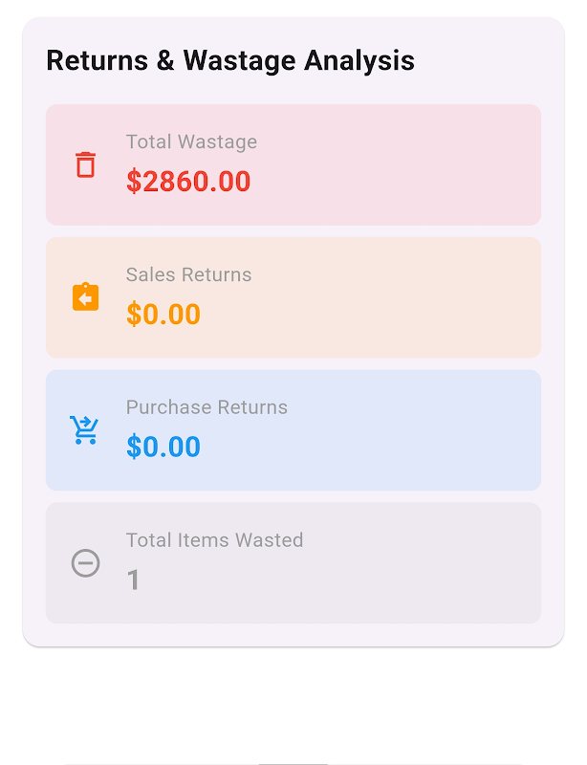Click the Total Wastage label text
Screen dimensions: 587x765
pyautogui.click(x=191, y=142)
